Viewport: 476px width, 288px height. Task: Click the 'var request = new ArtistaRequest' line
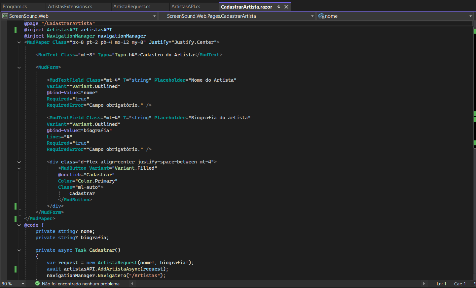tap(120, 263)
